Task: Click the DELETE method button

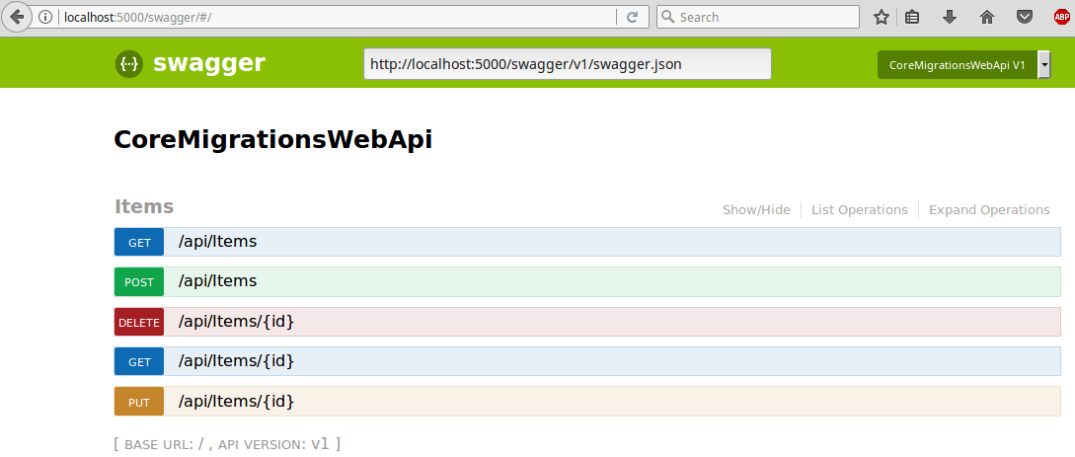Action: (x=139, y=322)
